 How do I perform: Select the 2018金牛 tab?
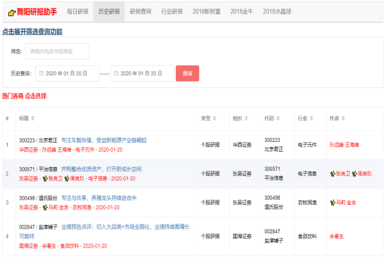tap(242, 12)
